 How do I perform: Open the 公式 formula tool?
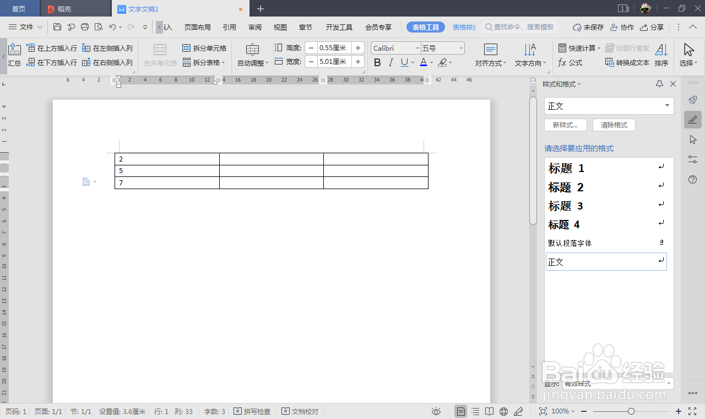(570, 63)
